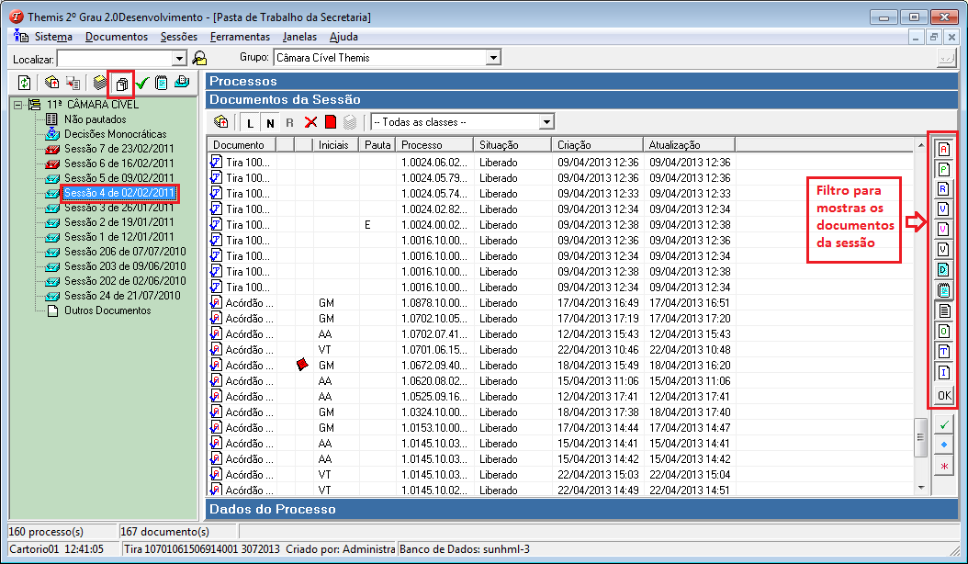Click the Localizar input field

(116, 59)
